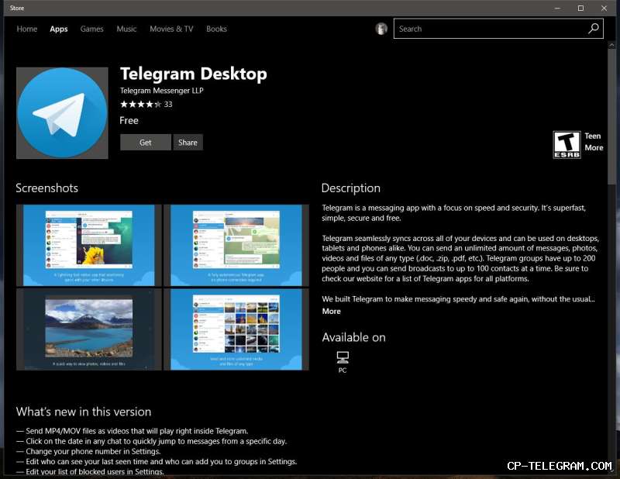Click the Telegram Desktop app icon

coord(61,112)
